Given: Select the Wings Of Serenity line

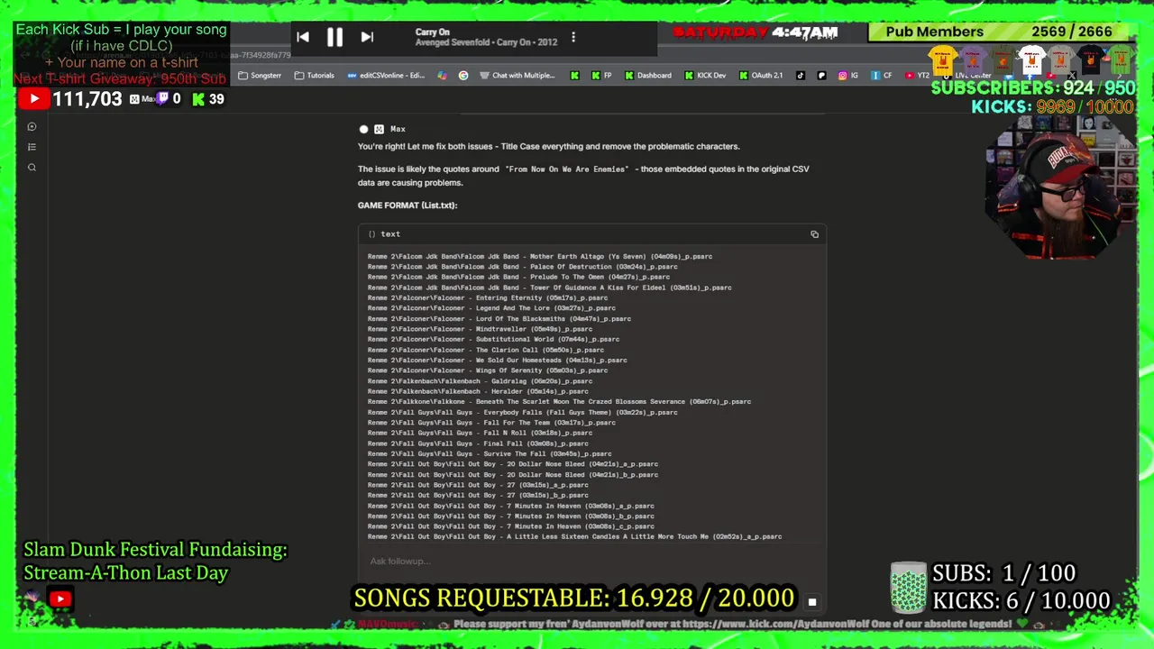Looking at the screenshot, I should (488, 370).
